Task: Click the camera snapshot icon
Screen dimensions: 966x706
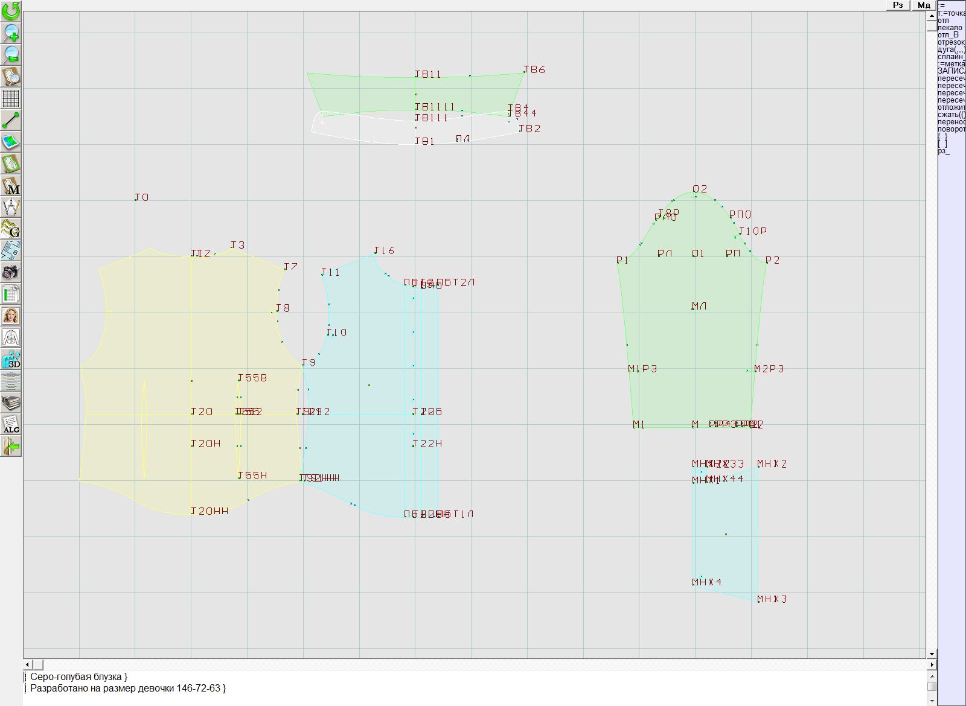Action: [x=11, y=272]
